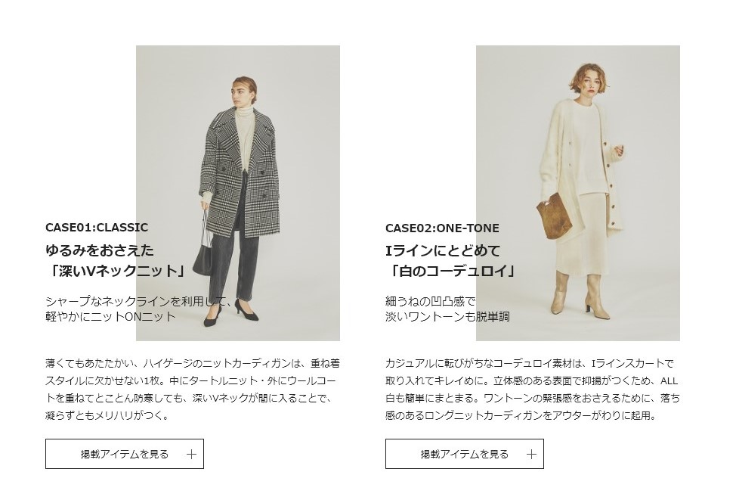Open the CASE02 white cardigan model photo
This screenshot has width=736, height=503.
pyautogui.click(x=578, y=193)
